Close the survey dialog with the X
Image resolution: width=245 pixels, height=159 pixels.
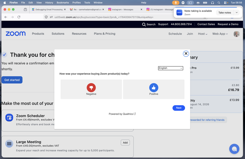point(186,54)
